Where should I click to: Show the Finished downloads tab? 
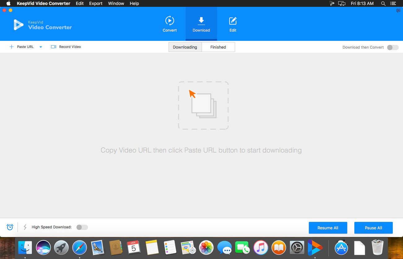click(x=218, y=47)
